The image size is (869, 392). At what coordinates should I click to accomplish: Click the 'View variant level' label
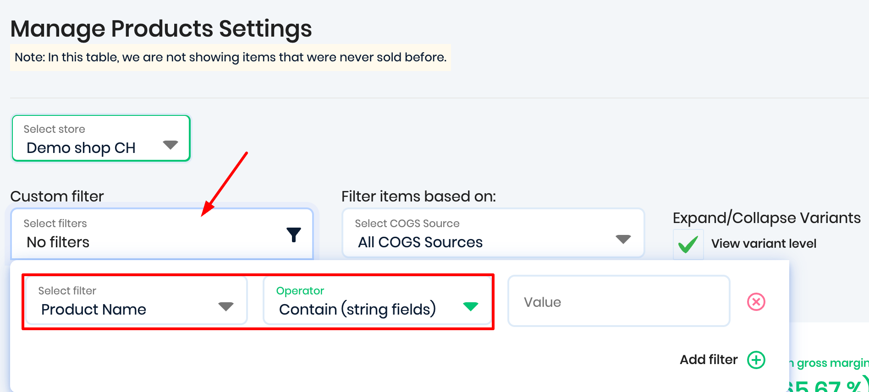764,244
